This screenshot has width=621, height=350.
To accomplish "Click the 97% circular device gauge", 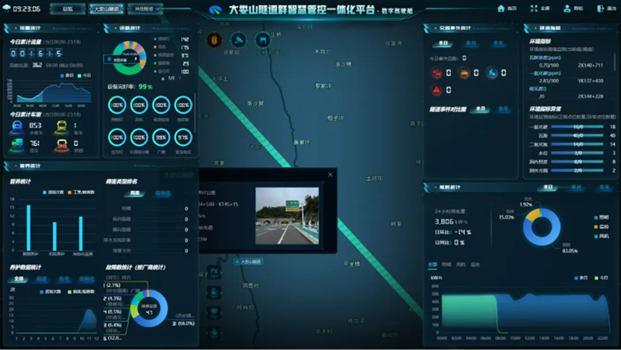I will [x=183, y=137].
